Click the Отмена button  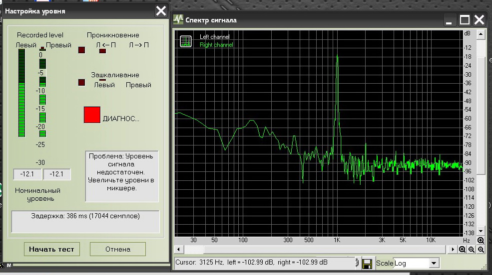(x=118, y=249)
